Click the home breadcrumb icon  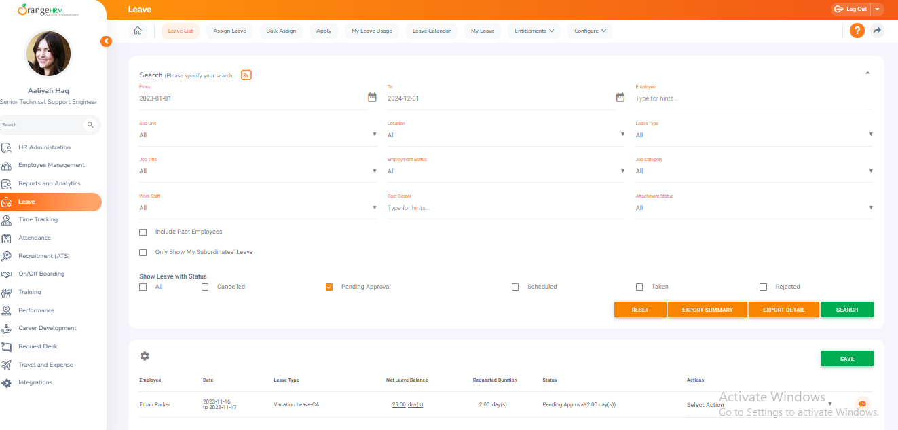tap(138, 31)
